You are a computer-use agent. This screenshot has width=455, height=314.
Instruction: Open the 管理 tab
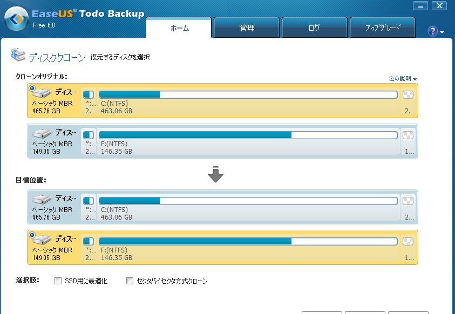pos(247,28)
